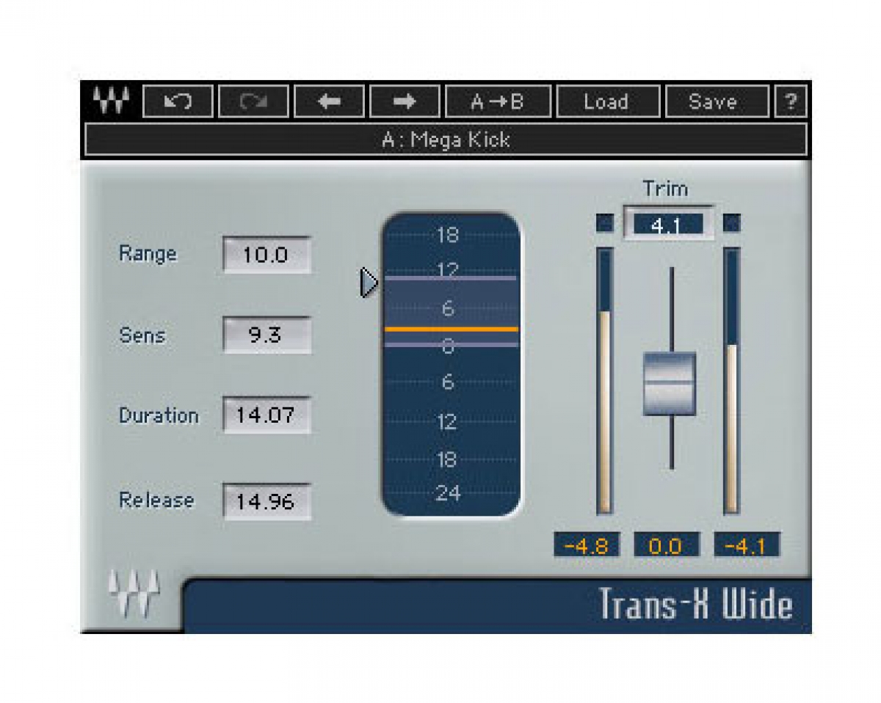The width and height of the screenshot is (881, 703).
Task: Open the help question mark
Action: [x=791, y=101]
